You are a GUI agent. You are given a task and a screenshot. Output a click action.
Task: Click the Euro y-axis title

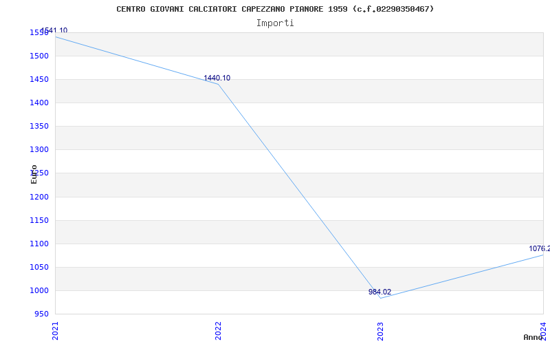(34, 174)
